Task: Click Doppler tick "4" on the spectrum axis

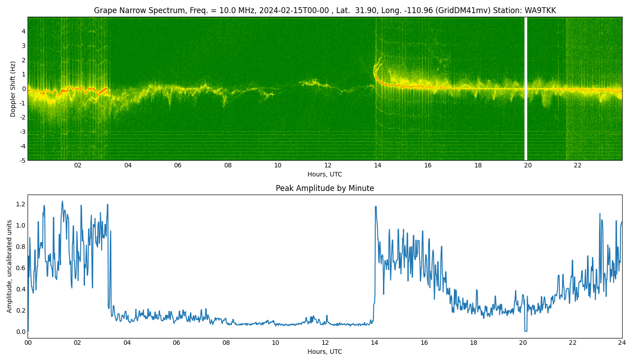Action: (x=24, y=31)
